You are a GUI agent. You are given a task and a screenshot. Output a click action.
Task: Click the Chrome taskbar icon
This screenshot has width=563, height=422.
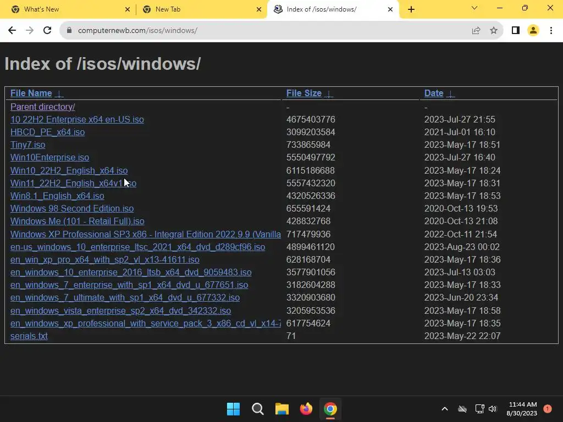[330, 409]
